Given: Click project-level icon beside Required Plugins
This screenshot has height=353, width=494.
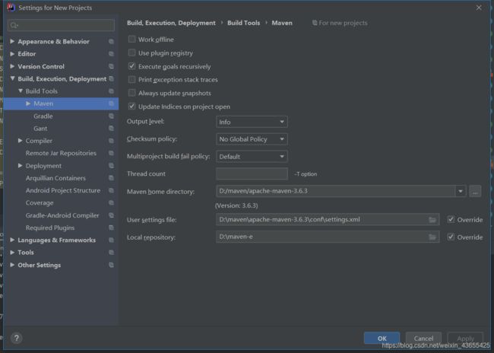Looking at the screenshot, I should coord(111,227).
